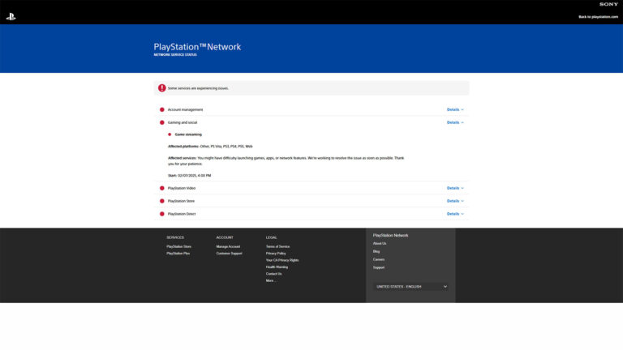Open PlayStation Plus footer link

pos(178,254)
